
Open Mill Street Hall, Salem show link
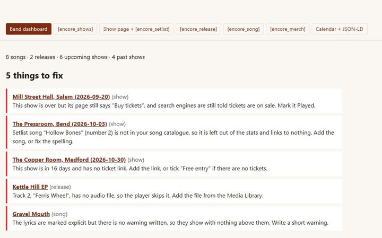[x=61, y=97]
